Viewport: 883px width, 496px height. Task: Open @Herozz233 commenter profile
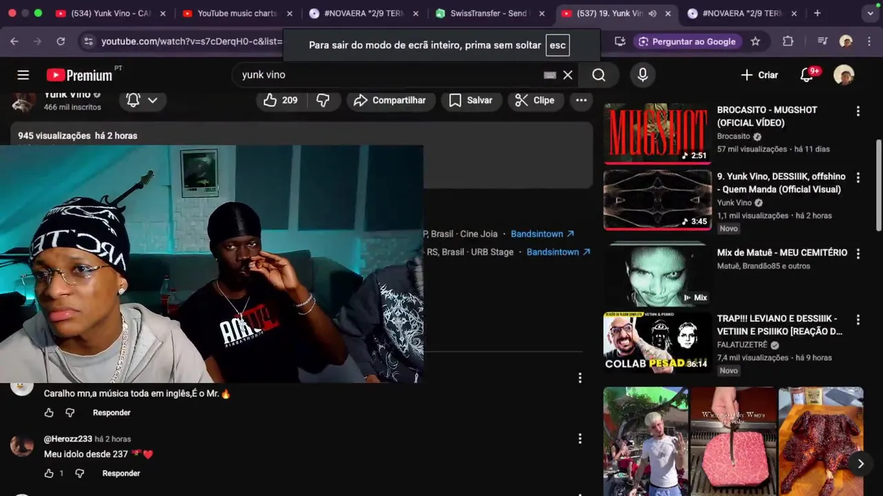(68, 439)
